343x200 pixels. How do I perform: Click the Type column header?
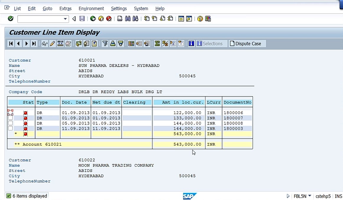[x=48, y=102]
